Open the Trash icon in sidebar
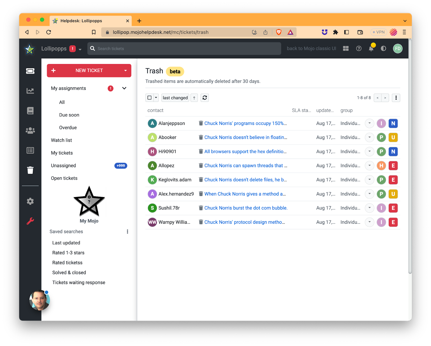Image resolution: width=431 pixels, height=346 pixels. [x=30, y=170]
